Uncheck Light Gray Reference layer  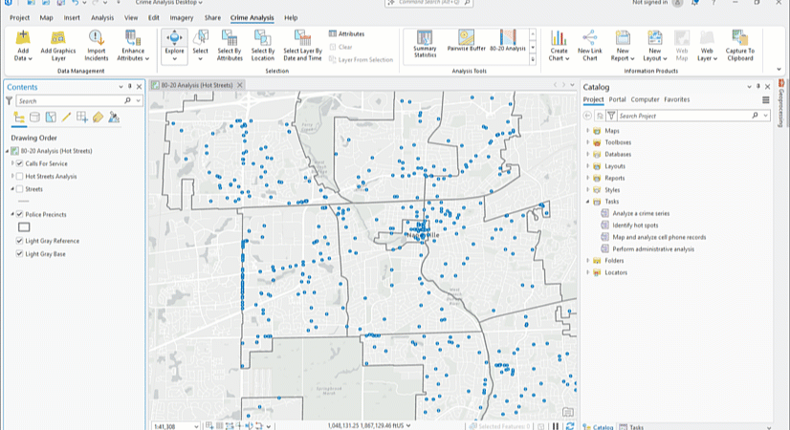pyautogui.click(x=20, y=241)
